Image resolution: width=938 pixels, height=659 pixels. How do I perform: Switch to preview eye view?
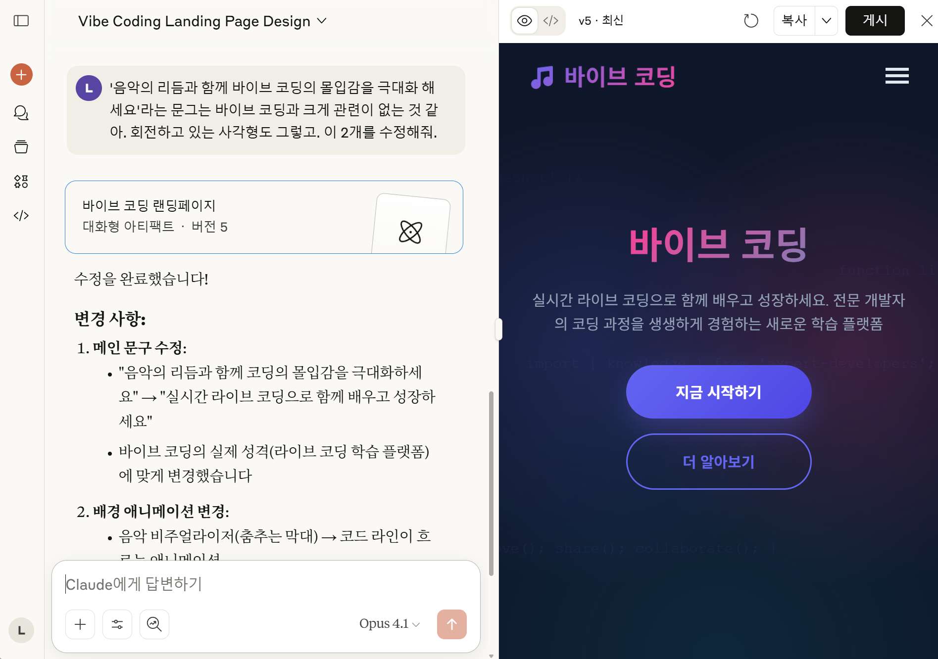525,21
